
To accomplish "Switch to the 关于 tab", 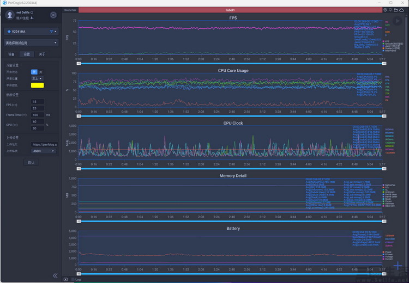I will [42, 54].
